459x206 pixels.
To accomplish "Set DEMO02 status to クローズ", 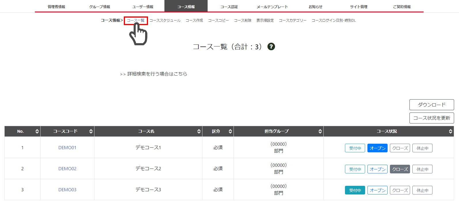I will click(400, 169).
